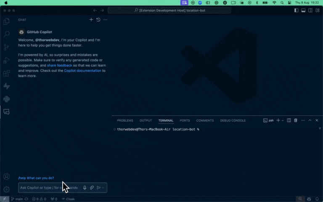Kill terminal using the trash icon
This screenshot has height=202, width=323.
(295, 120)
